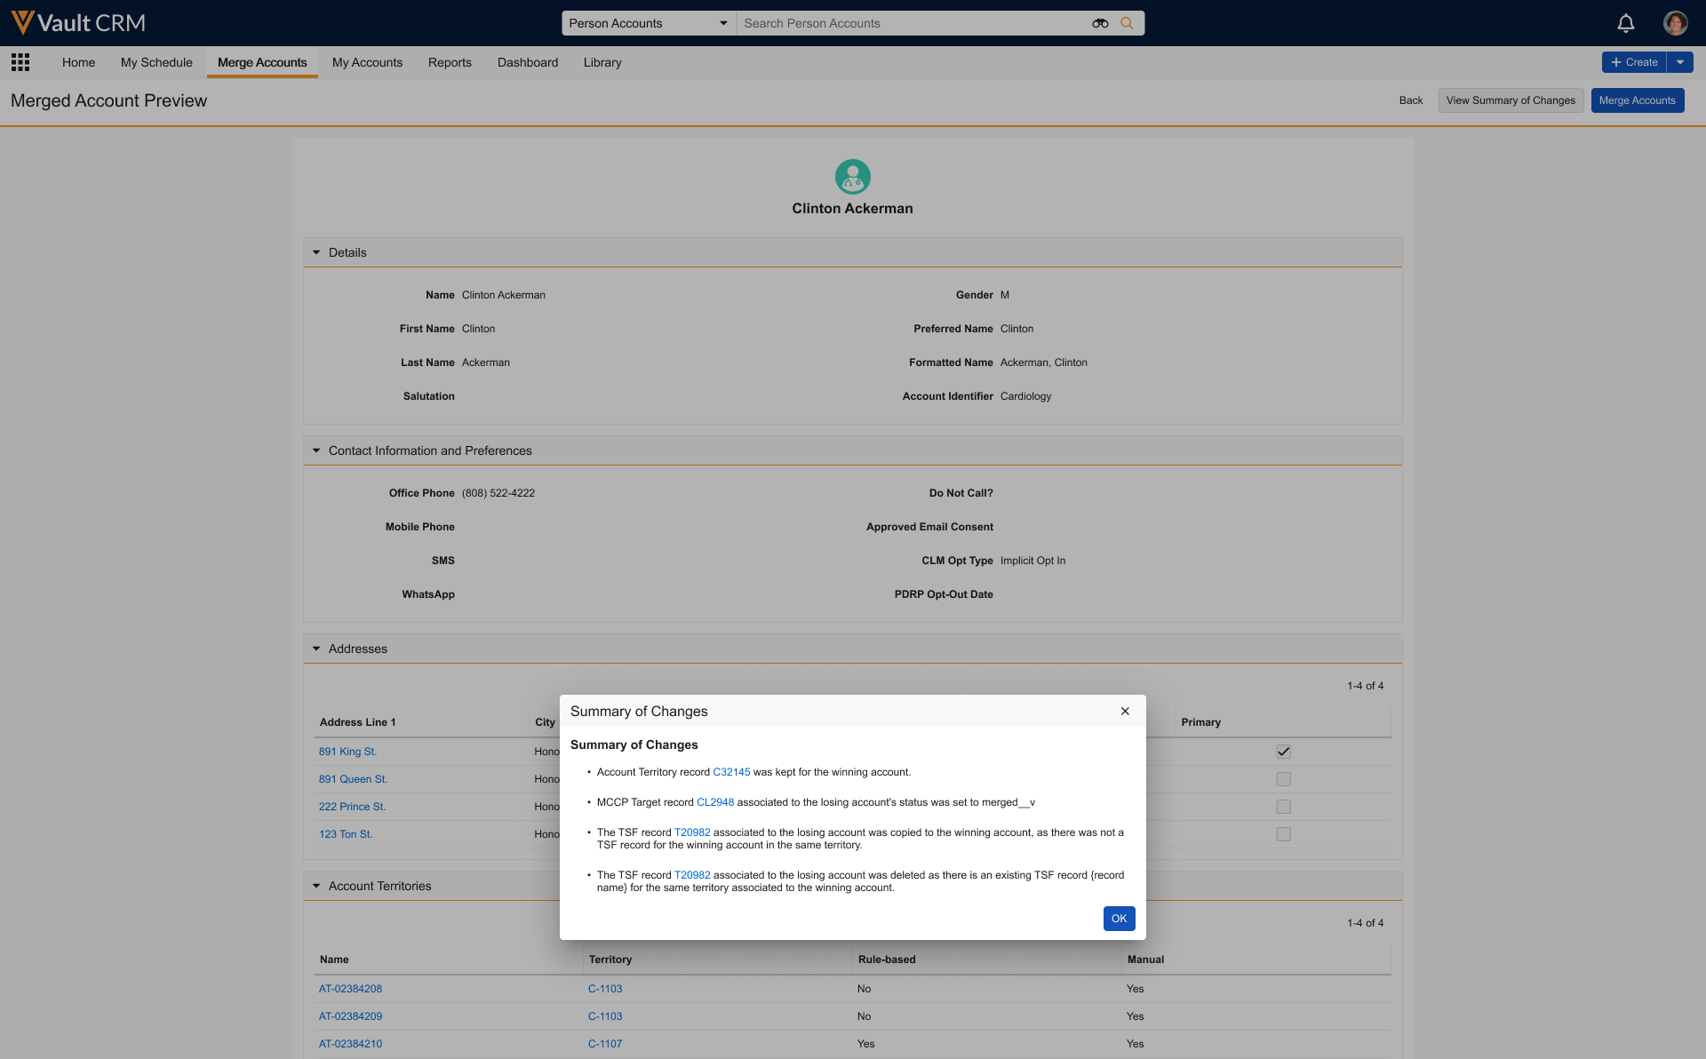The image size is (1706, 1059).
Task: Click the Merge Accounts blue button
Action: coord(1637,100)
